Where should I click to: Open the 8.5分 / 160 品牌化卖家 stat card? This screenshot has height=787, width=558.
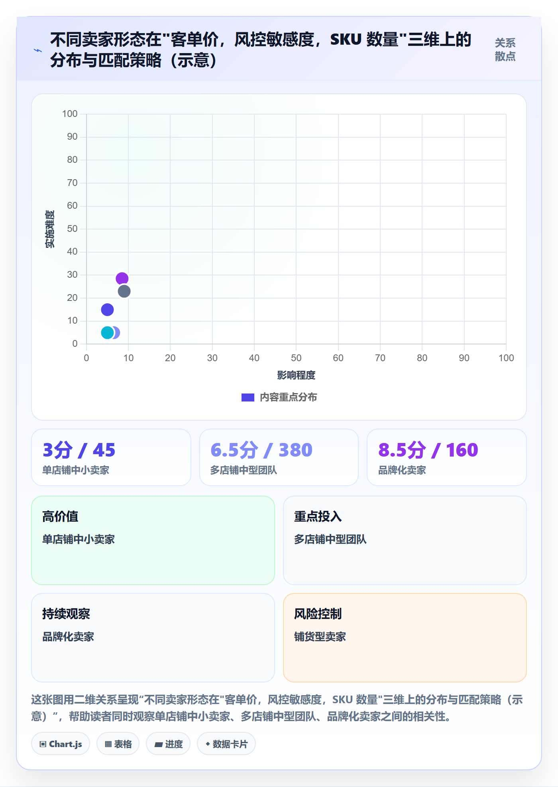(447, 457)
